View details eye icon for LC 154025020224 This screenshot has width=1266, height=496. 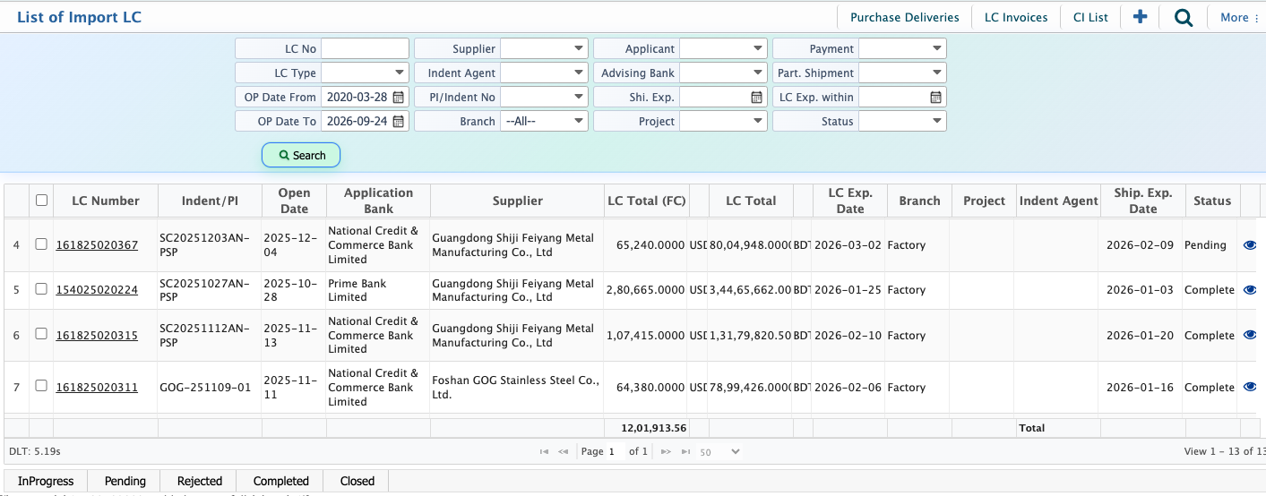(x=1251, y=289)
